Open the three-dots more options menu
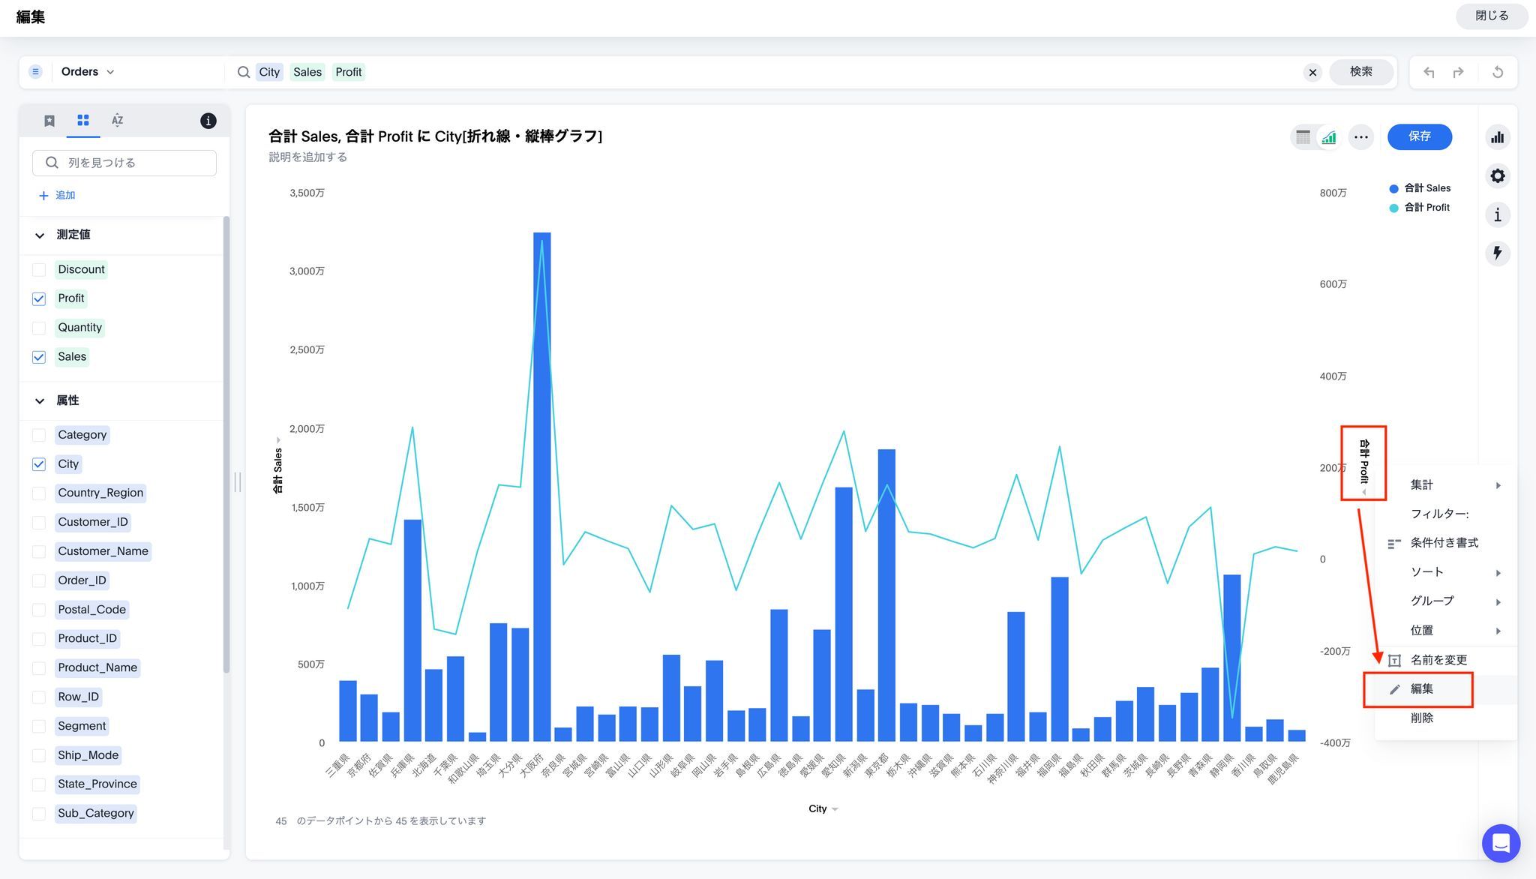 pos(1361,137)
